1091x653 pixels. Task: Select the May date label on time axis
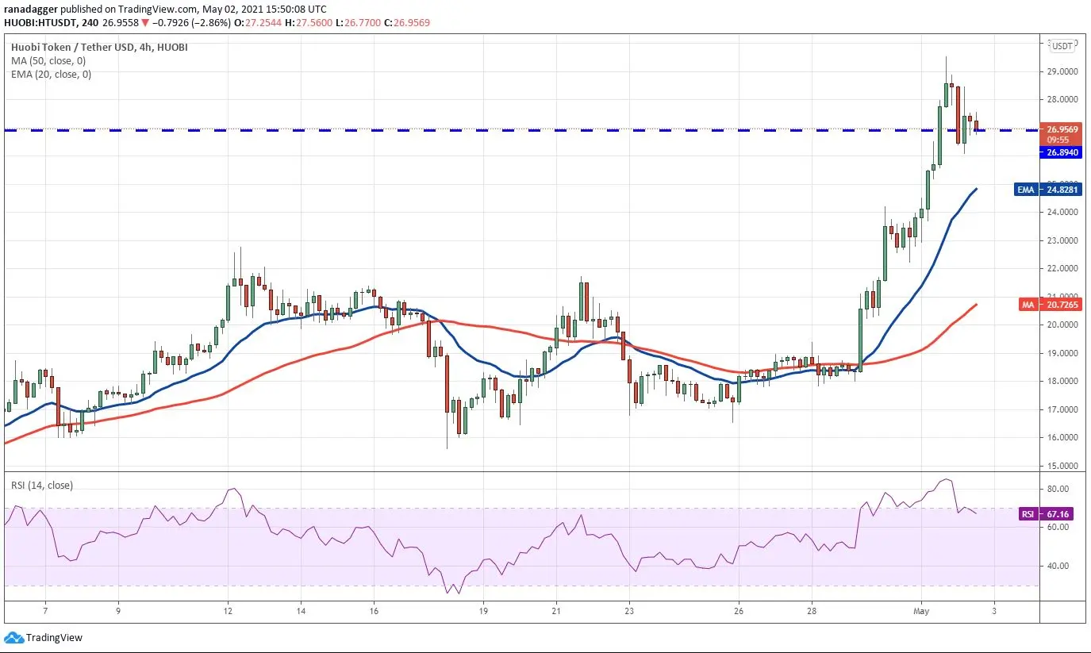[920, 612]
